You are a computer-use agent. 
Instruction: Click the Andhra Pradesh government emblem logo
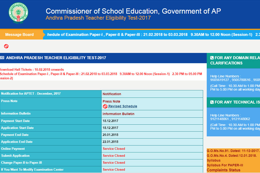18,13
